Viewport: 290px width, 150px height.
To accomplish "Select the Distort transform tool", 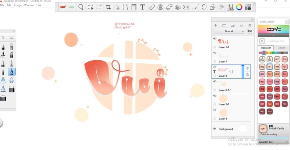I will point(125,7).
